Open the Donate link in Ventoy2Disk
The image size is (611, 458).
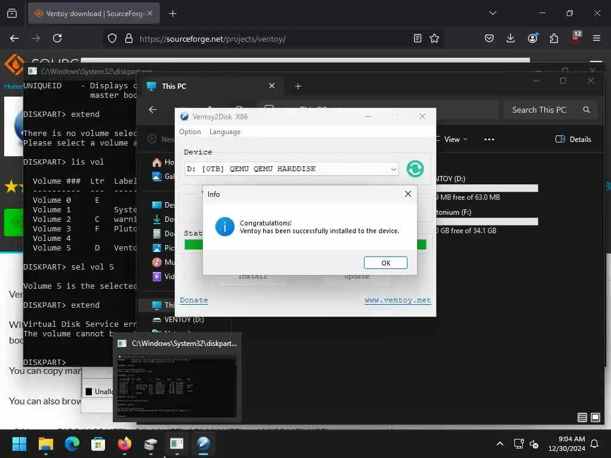[x=194, y=300]
